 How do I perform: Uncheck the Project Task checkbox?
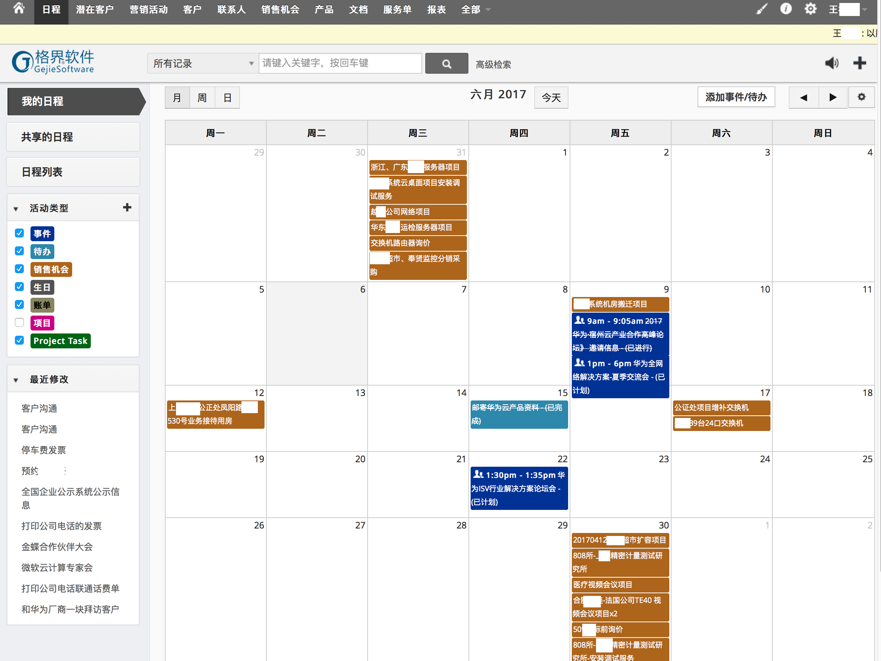[x=19, y=340]
